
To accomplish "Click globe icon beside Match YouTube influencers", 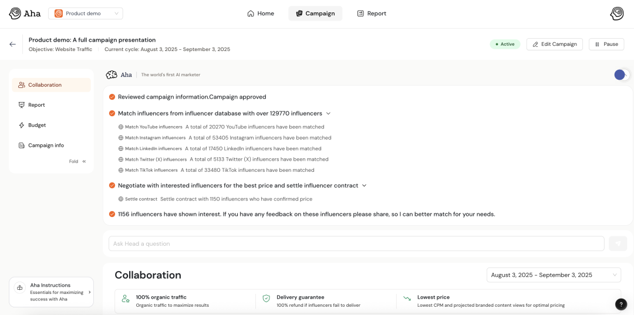I will 121,127.
